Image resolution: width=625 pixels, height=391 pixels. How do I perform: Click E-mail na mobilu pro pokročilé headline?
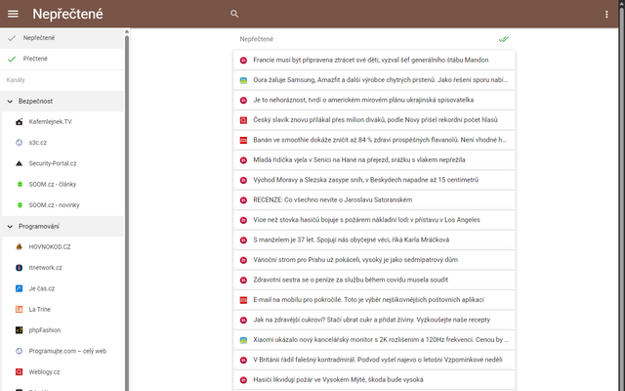pyautogui.click(x=368, y=300)
